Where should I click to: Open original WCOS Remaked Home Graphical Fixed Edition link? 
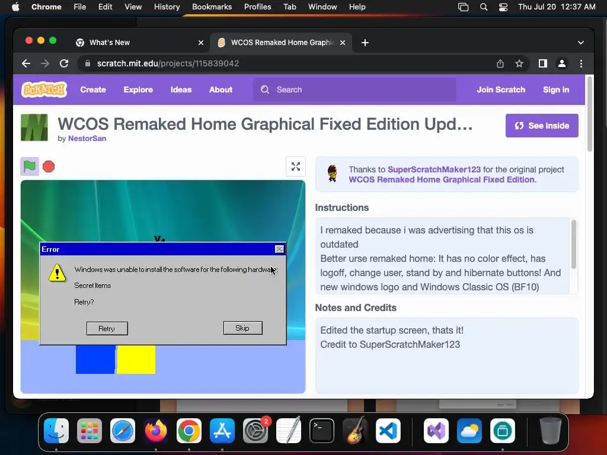441,180
